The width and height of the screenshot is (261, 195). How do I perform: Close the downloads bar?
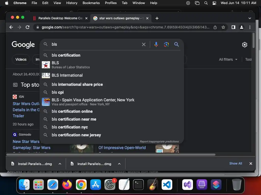coord(251,164)
